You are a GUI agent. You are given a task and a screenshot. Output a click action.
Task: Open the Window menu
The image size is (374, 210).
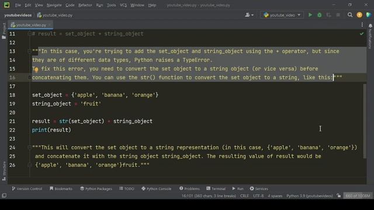137,5
